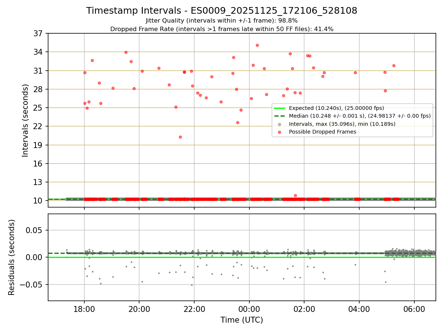Screen dimensions: 444x333
Task: Click the x-axis tick label '18:00'
Action: (x=84, y=309)
